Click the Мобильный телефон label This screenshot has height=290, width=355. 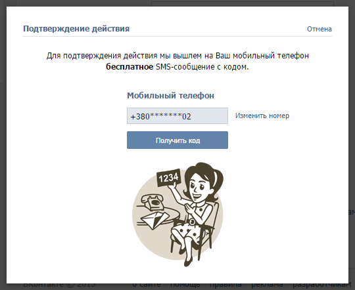tap(170, 96)
